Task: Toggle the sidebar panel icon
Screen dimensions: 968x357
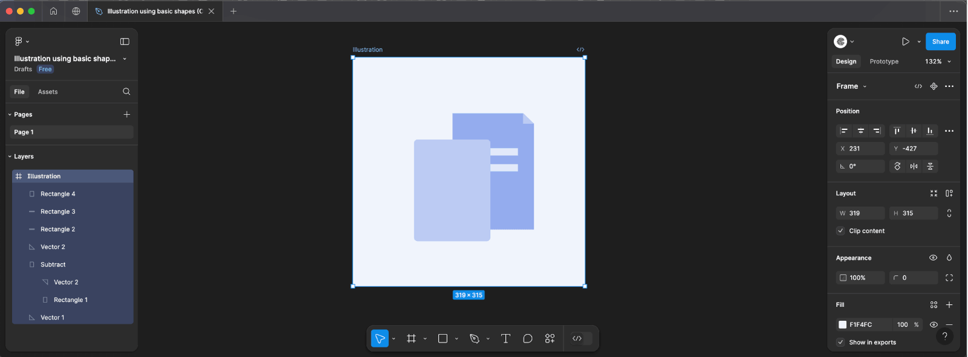Action: (125, 42)
